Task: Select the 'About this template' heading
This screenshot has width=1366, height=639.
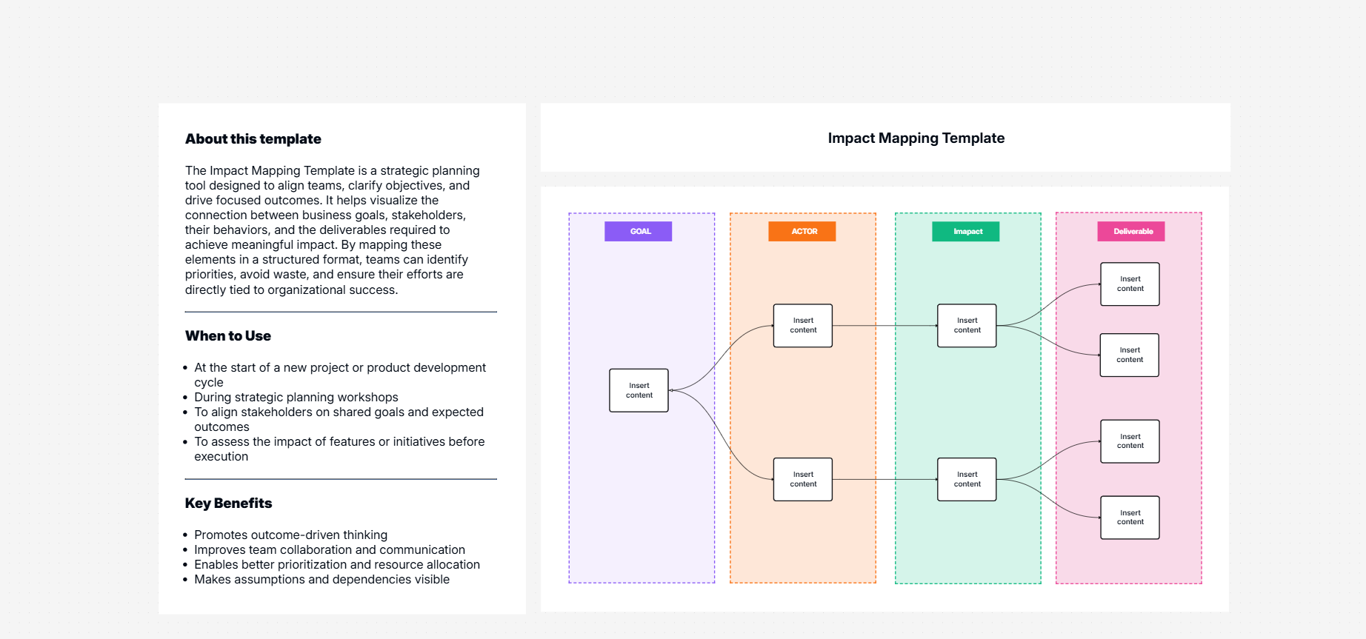Action: pos(253,139)
